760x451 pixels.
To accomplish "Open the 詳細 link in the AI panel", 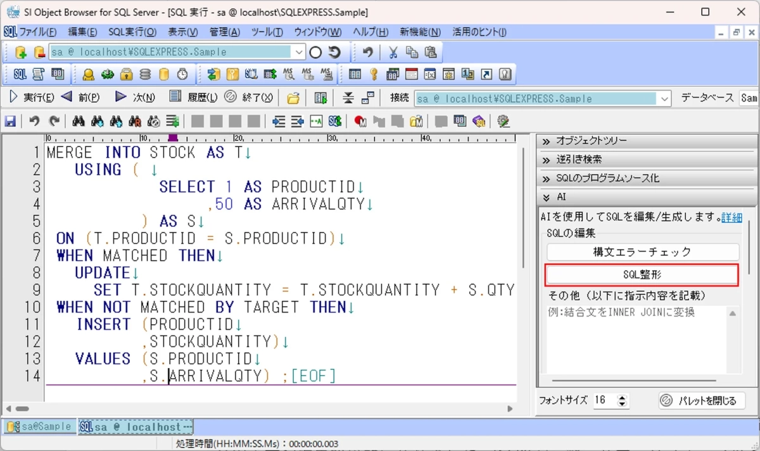I will coord(732,219).
